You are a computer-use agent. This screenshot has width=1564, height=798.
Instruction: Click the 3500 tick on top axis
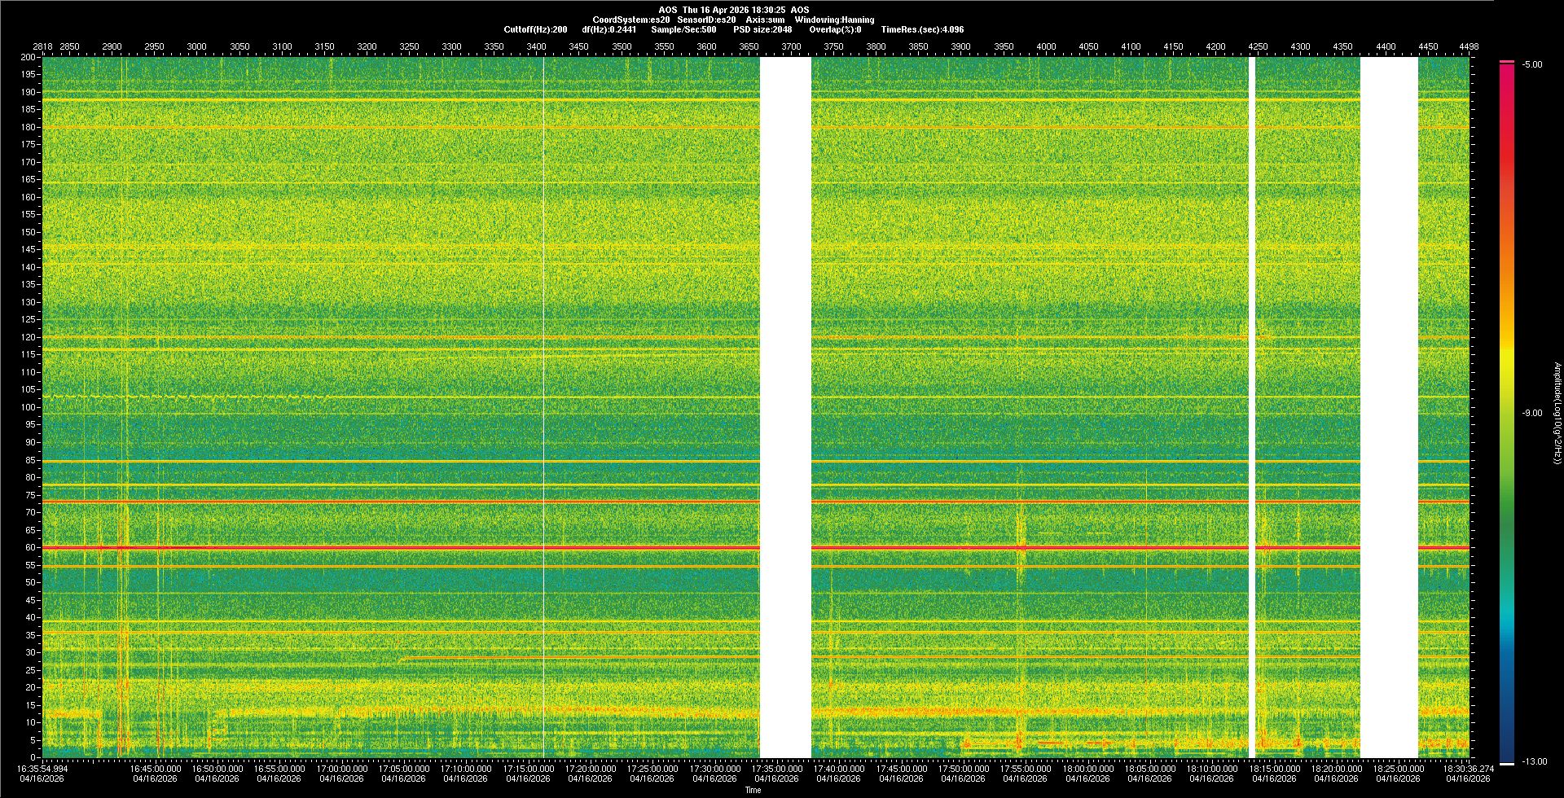622,46
